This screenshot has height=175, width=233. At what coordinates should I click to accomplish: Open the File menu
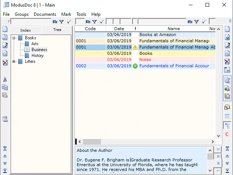click(6, 14)
